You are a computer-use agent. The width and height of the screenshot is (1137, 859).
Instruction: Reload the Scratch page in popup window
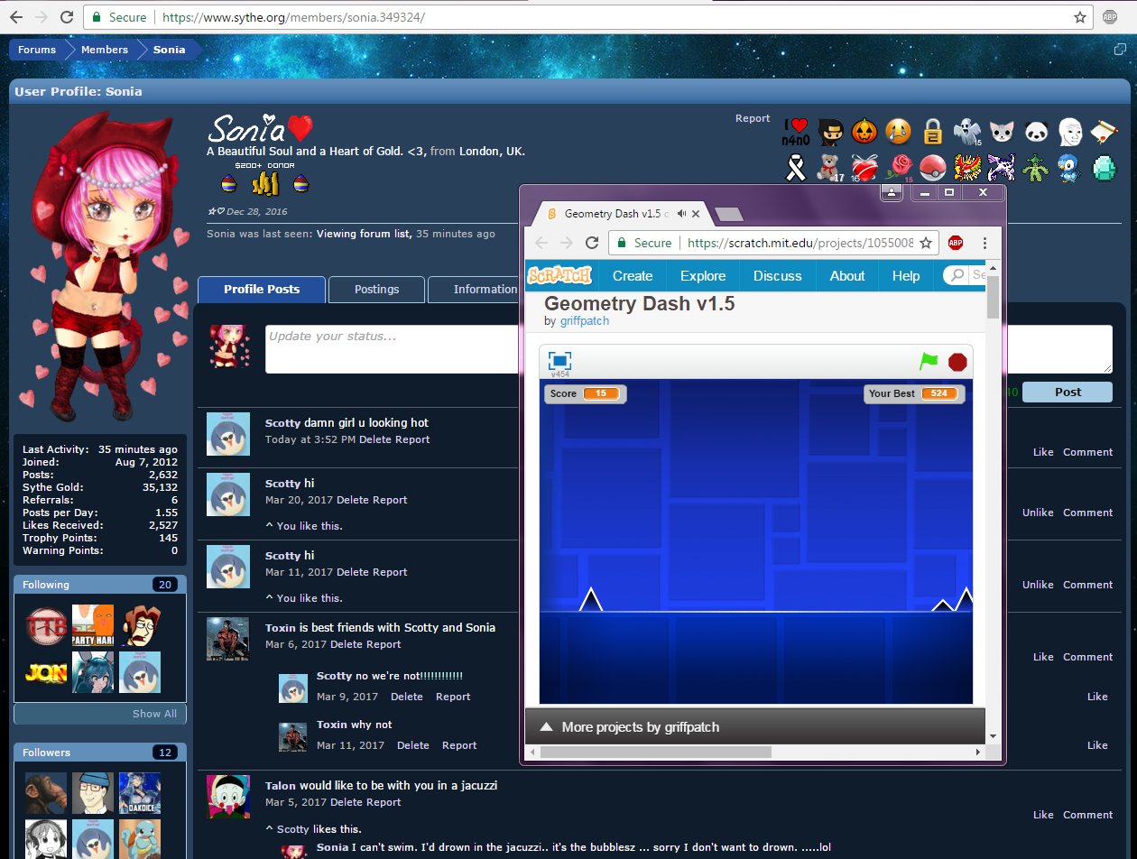tap(592, 243)
